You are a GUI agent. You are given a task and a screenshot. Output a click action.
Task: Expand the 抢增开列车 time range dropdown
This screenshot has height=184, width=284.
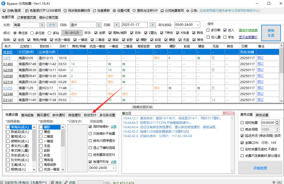click(x=114, y=168)
